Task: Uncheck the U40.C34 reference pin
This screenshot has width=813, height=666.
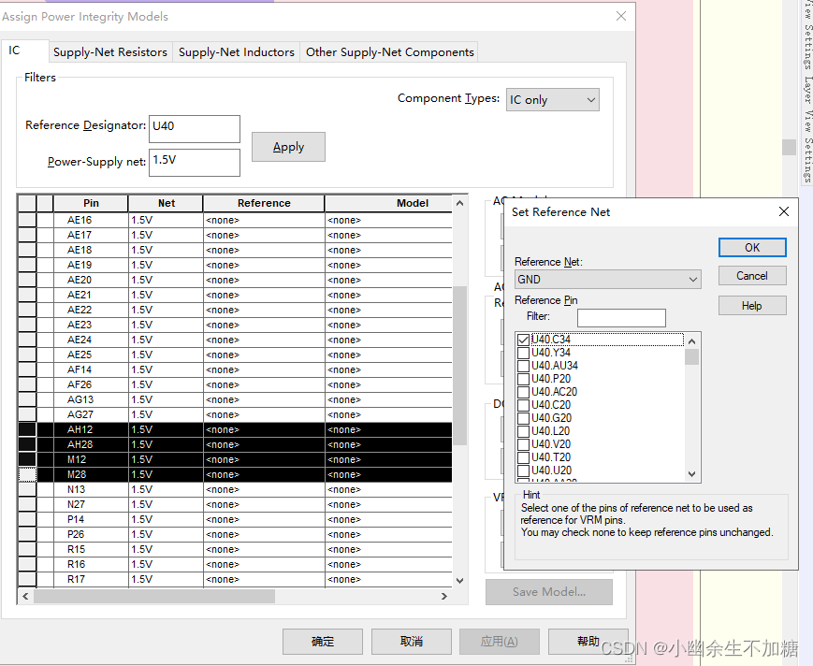Action: [523, 340]
